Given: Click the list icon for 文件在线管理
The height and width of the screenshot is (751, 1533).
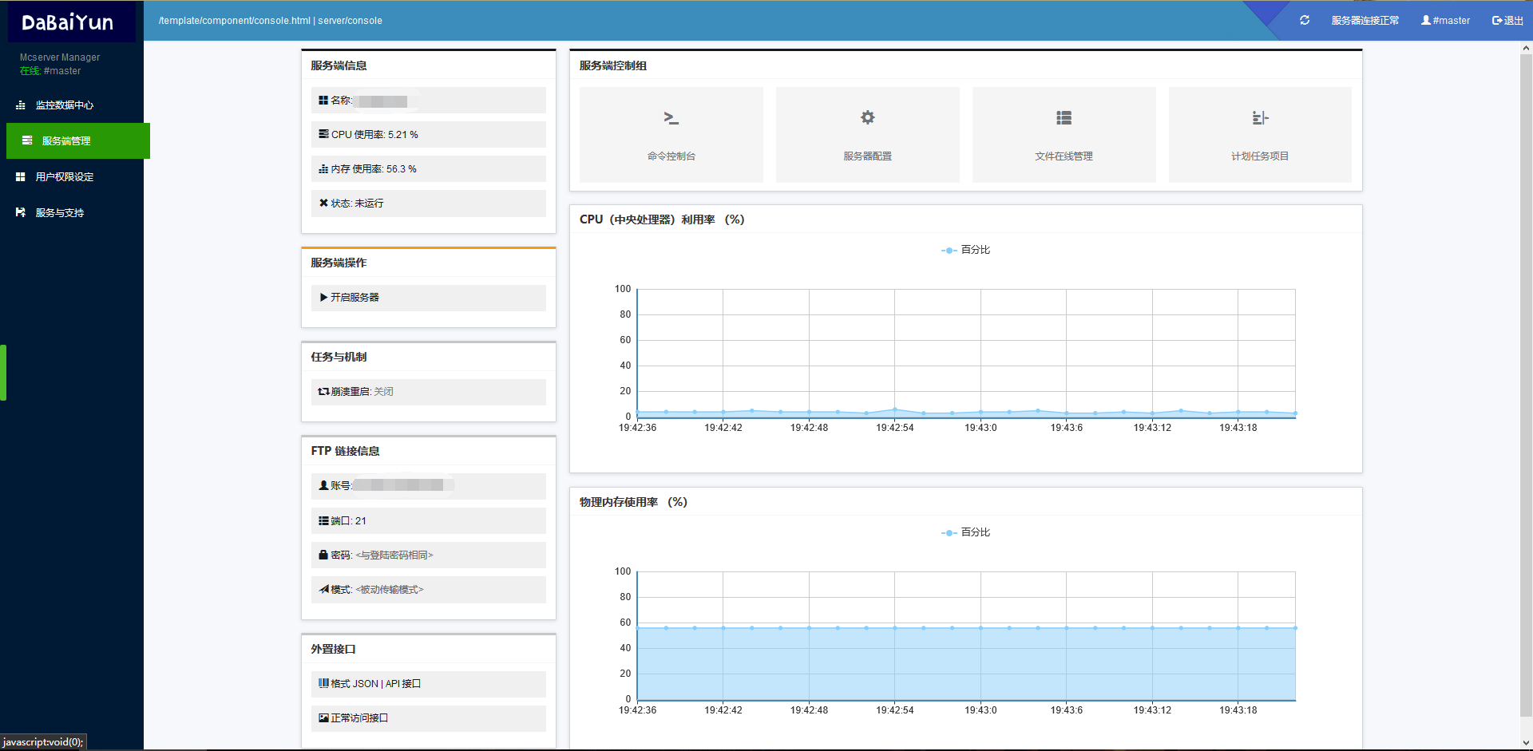Looking at the screenshot, I should [x=1064, y=118].
